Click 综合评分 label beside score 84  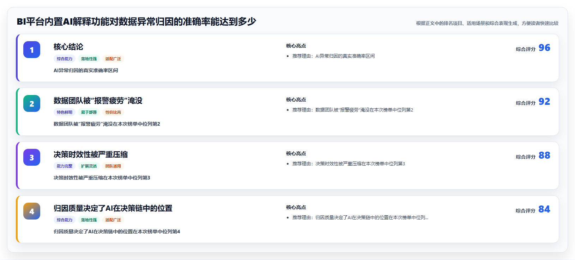point(526,211)
